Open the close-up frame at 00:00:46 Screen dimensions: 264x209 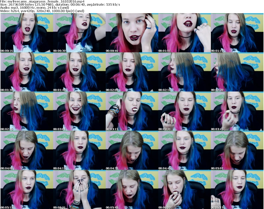pyautogui.click(x=132, y=33)
